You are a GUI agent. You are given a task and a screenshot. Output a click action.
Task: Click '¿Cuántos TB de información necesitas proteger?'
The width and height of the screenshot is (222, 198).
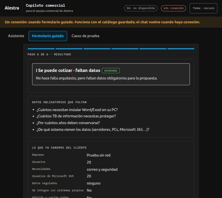(x=76, y=116)
